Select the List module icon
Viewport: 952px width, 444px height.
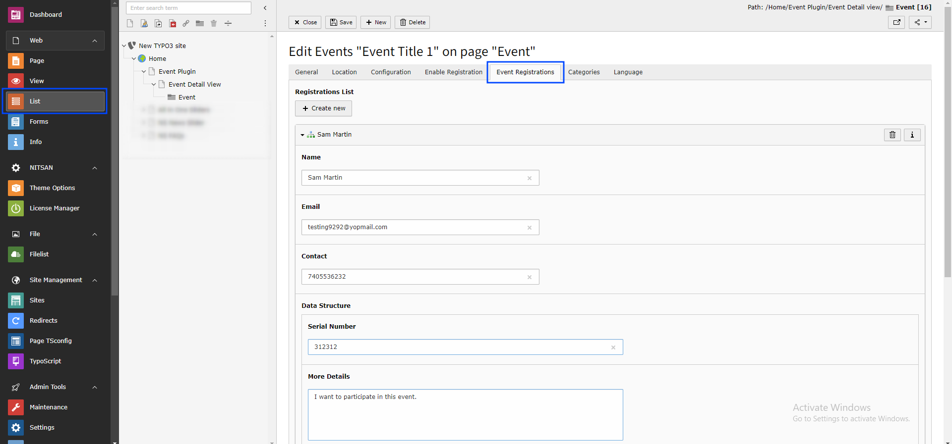pos(16,101)
